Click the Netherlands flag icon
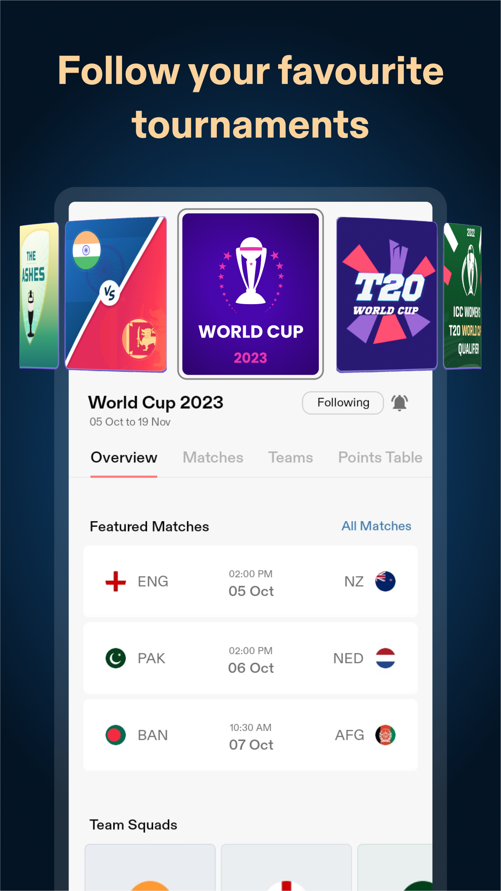Viewport: 501px width, 891px height. pos(385,658)
